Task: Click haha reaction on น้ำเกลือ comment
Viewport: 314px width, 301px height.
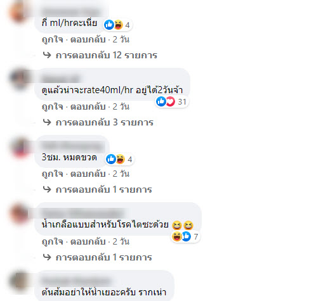Action: point(177,236)
